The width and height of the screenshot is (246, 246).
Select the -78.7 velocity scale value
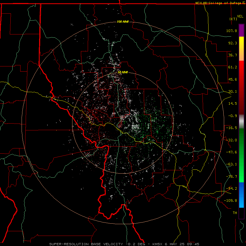(x=232, y=177)
